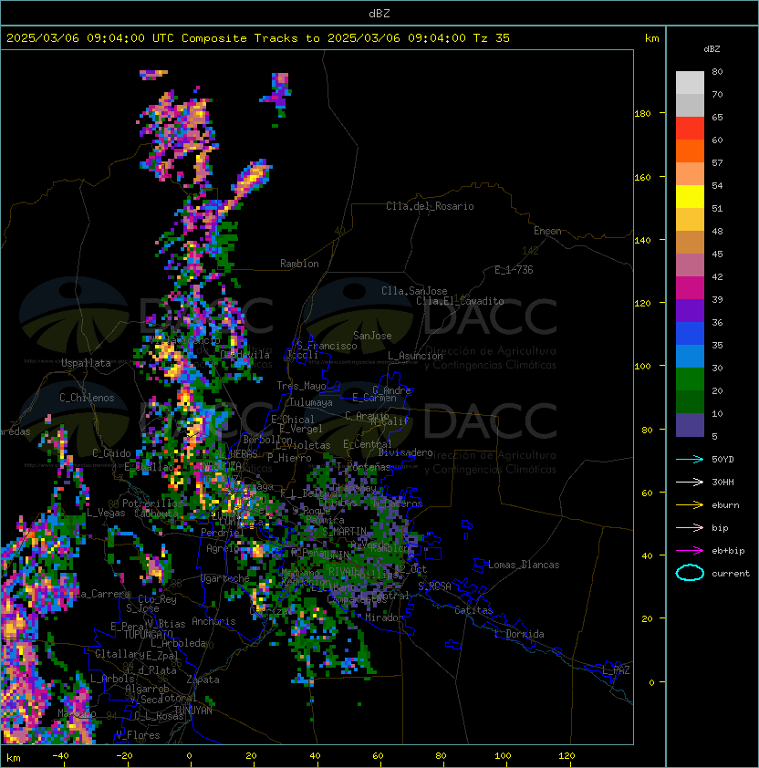The width and height of the screenshot is (759, 768).
Task: Click the 'C_Chilenos' map label
Action: (87, 398)
